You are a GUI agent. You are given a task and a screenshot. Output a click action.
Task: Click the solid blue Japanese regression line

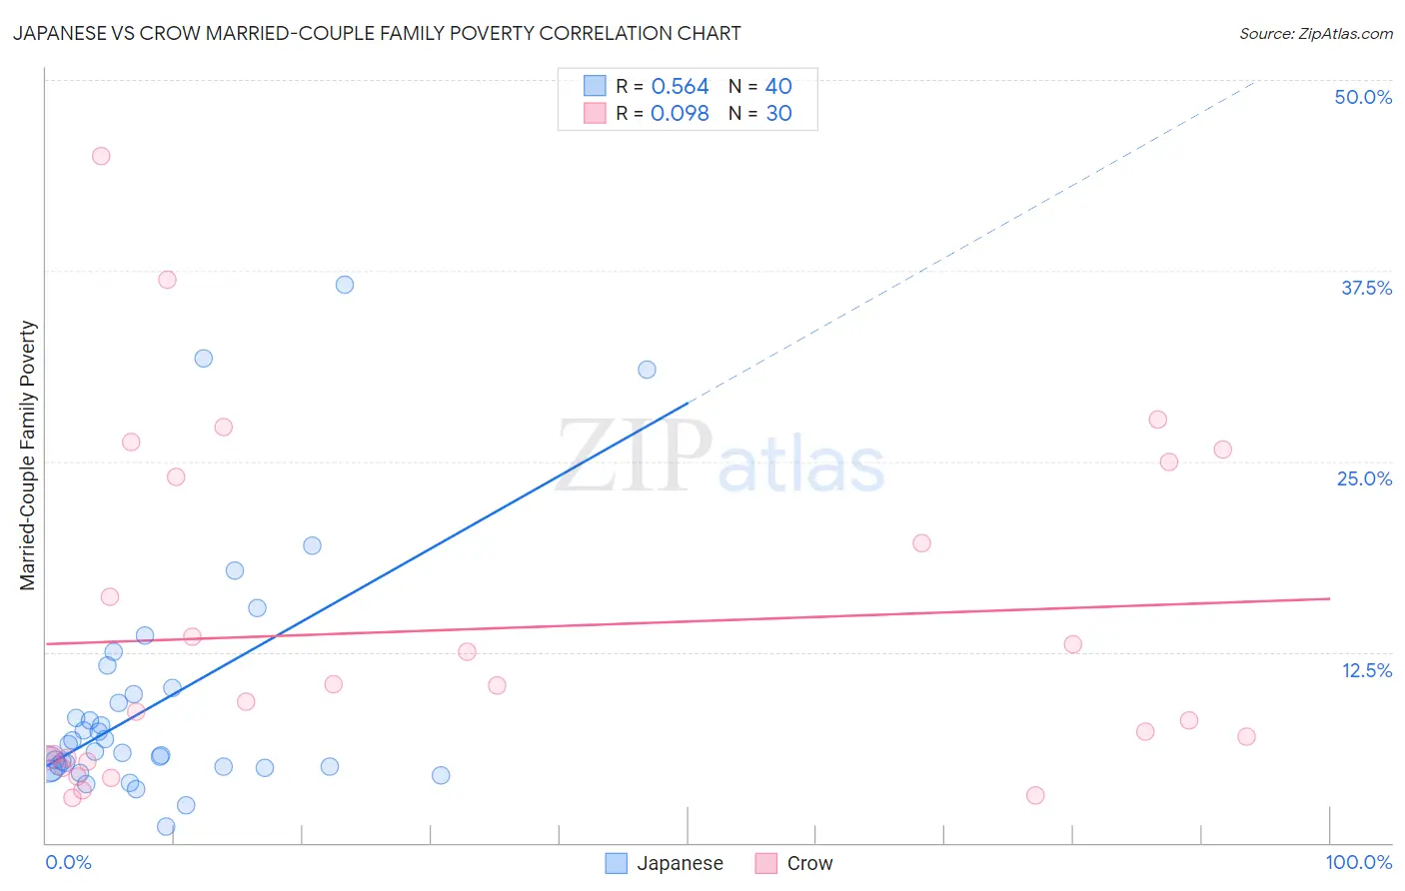(x=367, y=583)
